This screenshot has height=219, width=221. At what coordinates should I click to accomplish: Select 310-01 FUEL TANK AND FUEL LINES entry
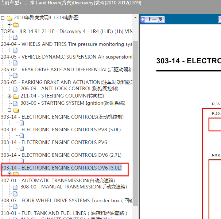point(64,213)
